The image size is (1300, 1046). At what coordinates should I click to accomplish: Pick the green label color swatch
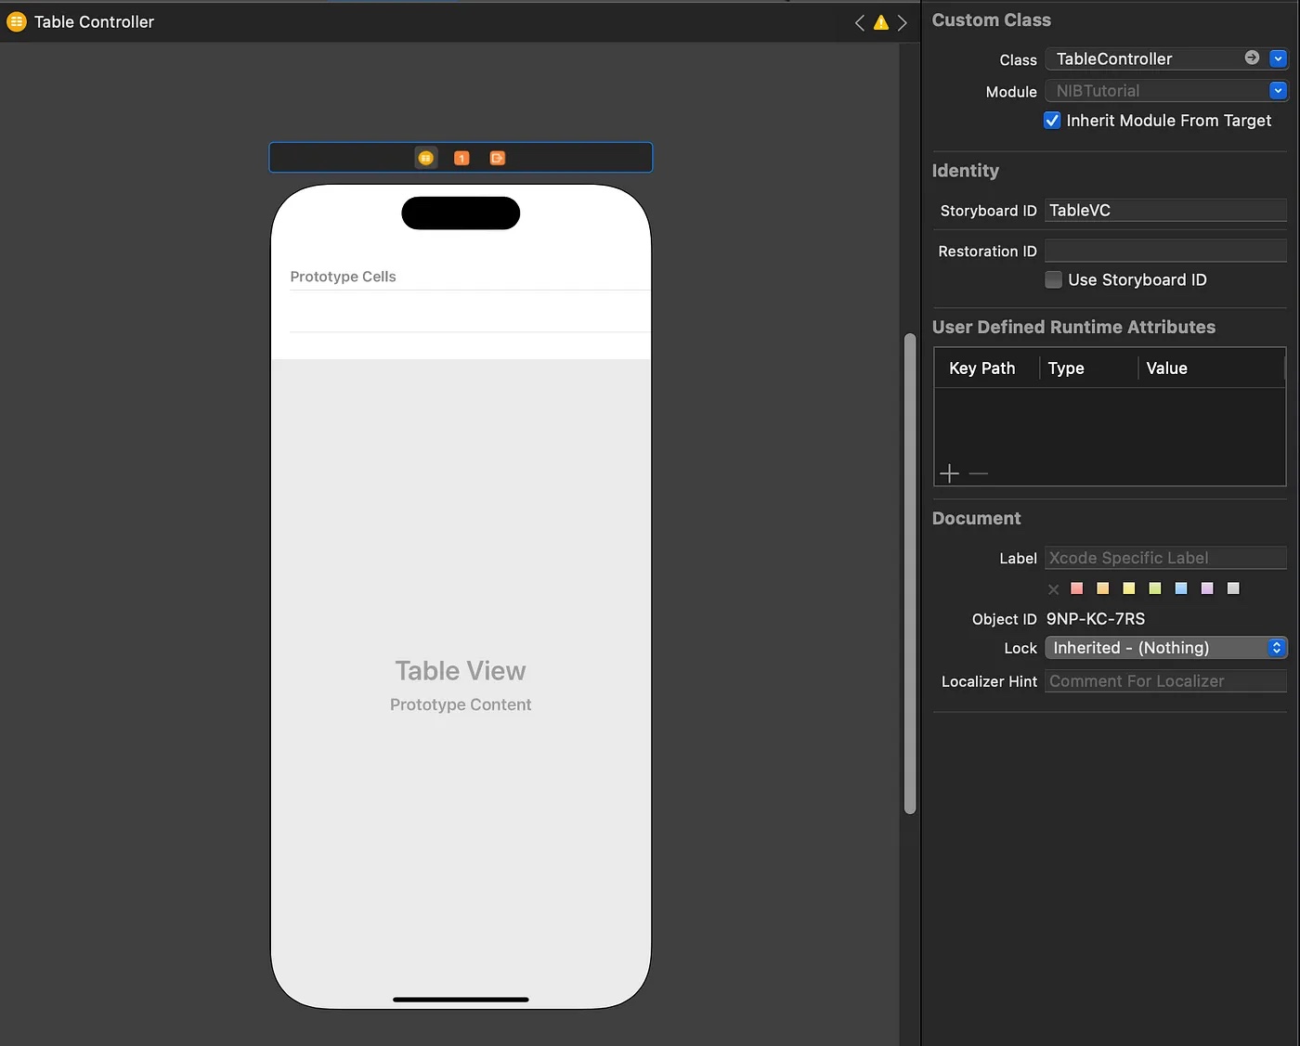click(1155, 588)
